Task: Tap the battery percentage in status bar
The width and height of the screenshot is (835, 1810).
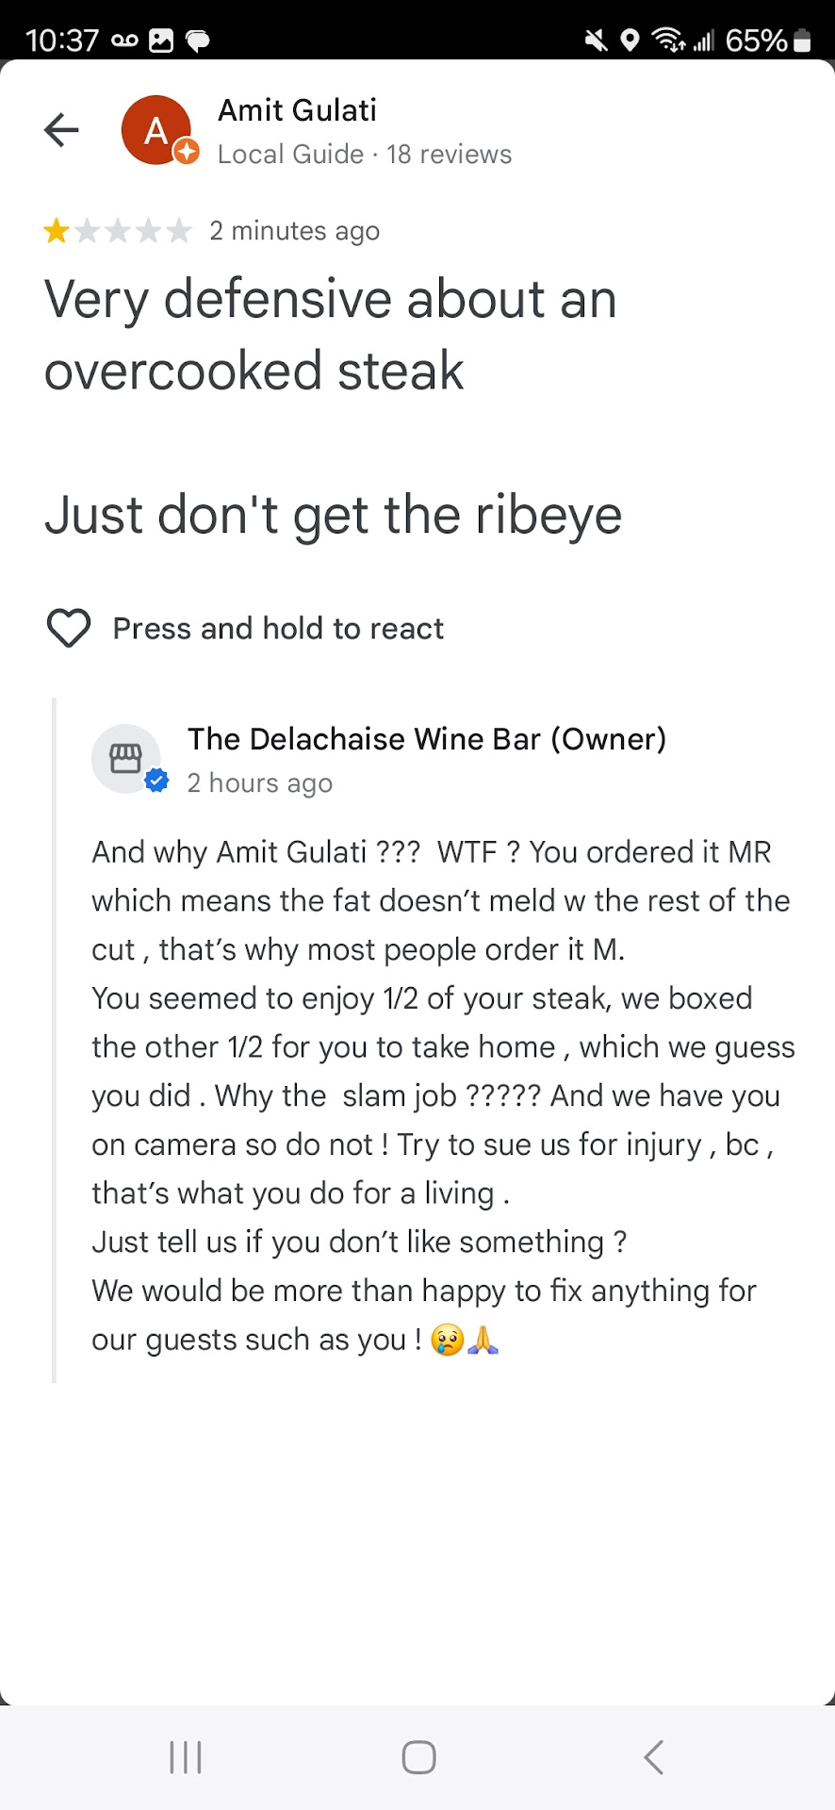Action: tap(756, 41)
